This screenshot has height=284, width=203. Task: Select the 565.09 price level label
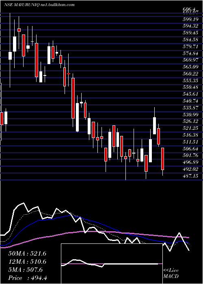click(x=190, y=67)
